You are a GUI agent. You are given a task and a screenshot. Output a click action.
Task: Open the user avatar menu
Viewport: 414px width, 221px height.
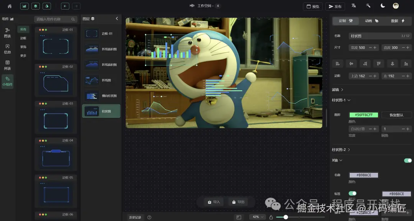pos(396,6)
